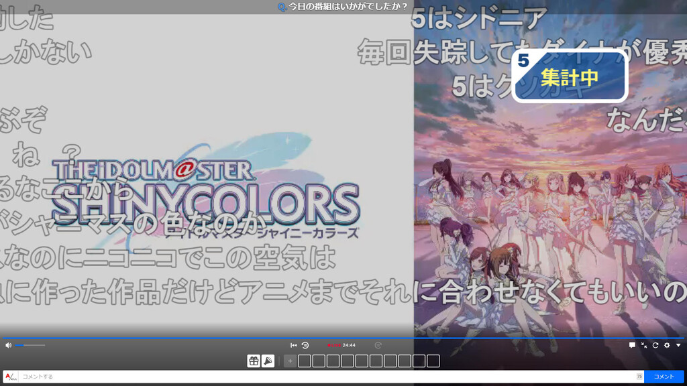Reload the player with the refresh icon

[655, 345]
